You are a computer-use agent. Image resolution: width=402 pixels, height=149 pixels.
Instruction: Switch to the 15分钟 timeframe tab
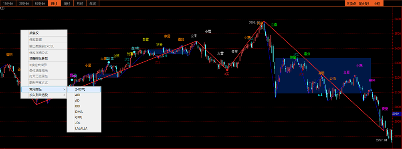(8, 3)
